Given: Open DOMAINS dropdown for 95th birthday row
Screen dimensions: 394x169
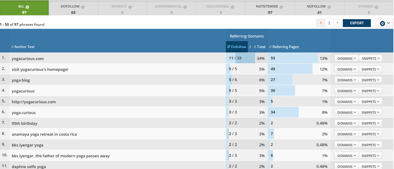Looking at the screenshot, I should [x=346, y=123].
